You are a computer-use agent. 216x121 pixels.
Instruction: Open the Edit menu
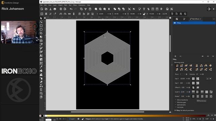point(45,5)
